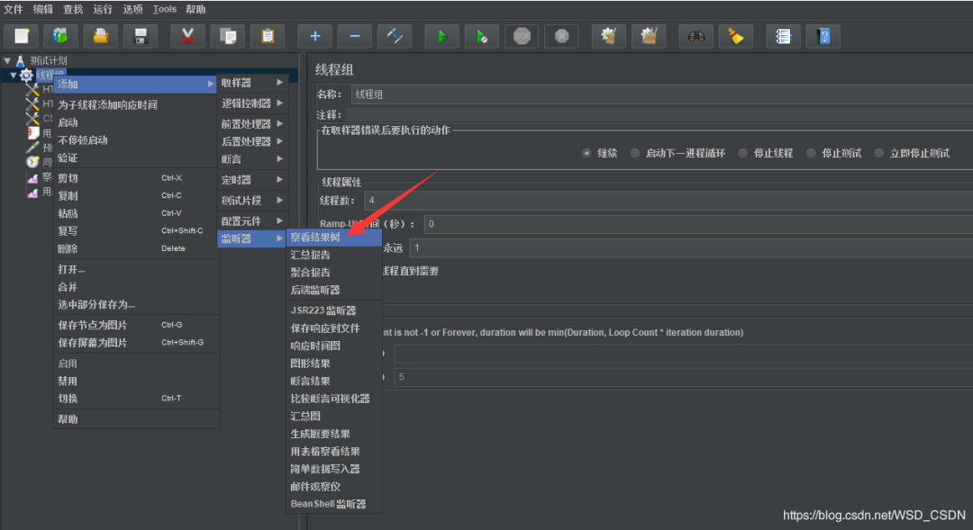Select the 立即停止测试 radio button
The image size is (973, 530).
point(879,153)
